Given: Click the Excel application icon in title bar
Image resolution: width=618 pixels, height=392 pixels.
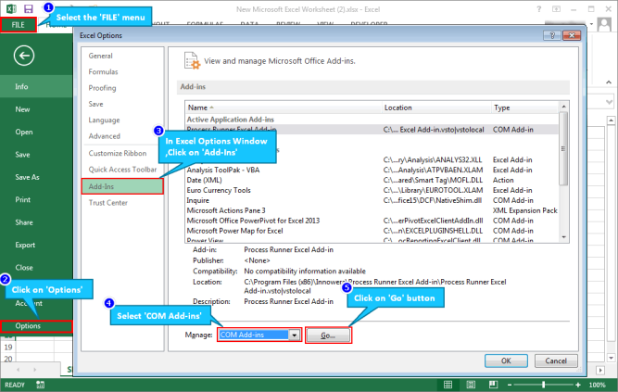Looking at the screenshot, I should [11, 8].
